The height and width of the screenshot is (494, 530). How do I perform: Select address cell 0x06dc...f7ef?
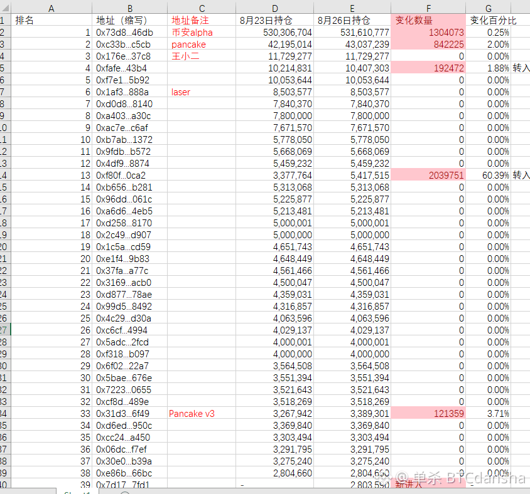130,449
